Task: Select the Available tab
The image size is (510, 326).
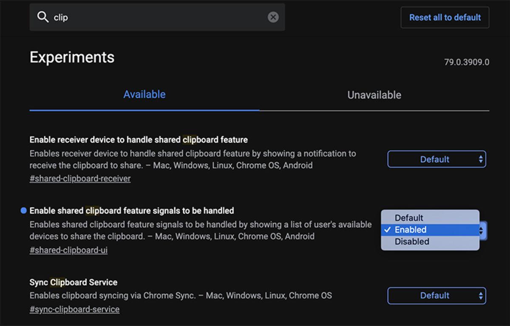Action: click(144, 94)
